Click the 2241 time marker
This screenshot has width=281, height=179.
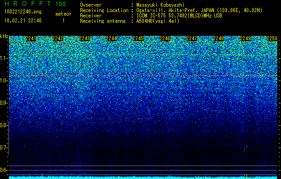tap(31, 38)
